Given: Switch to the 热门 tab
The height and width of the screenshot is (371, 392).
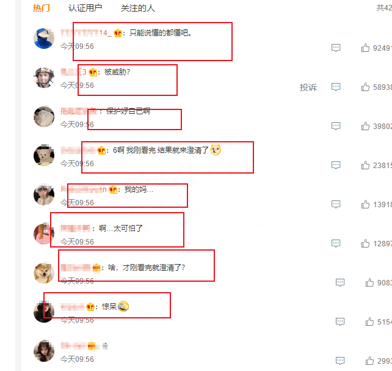Looking at the screenshot, I should [x=42, y=8].
